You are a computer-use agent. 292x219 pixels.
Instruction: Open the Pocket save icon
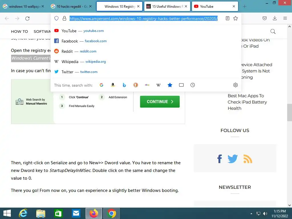click(265, 18)
